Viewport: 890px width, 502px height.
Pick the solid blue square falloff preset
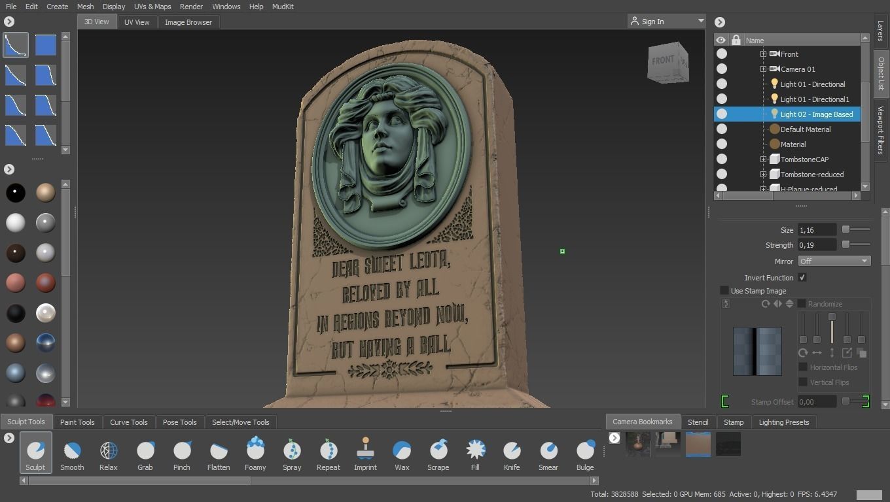[46, 45]
